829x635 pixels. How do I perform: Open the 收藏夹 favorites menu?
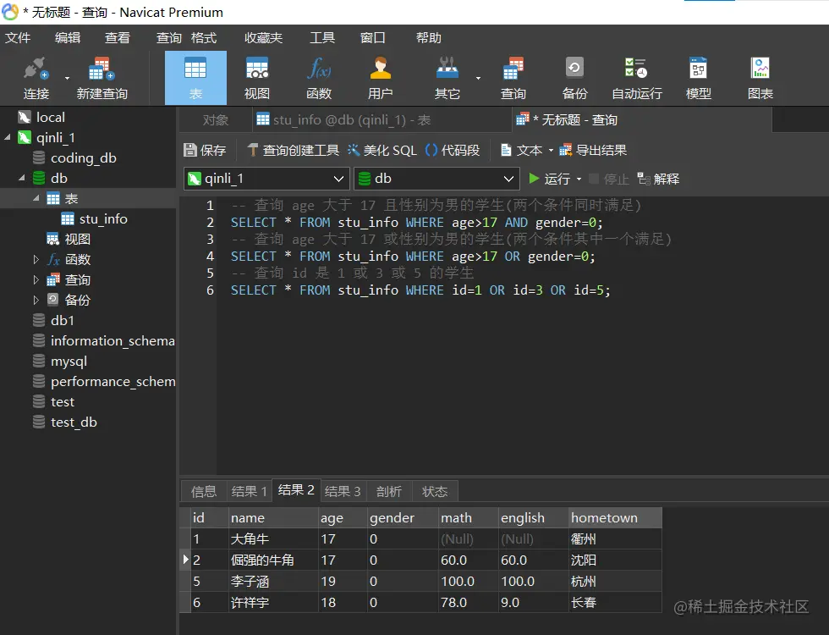[263, 37]
